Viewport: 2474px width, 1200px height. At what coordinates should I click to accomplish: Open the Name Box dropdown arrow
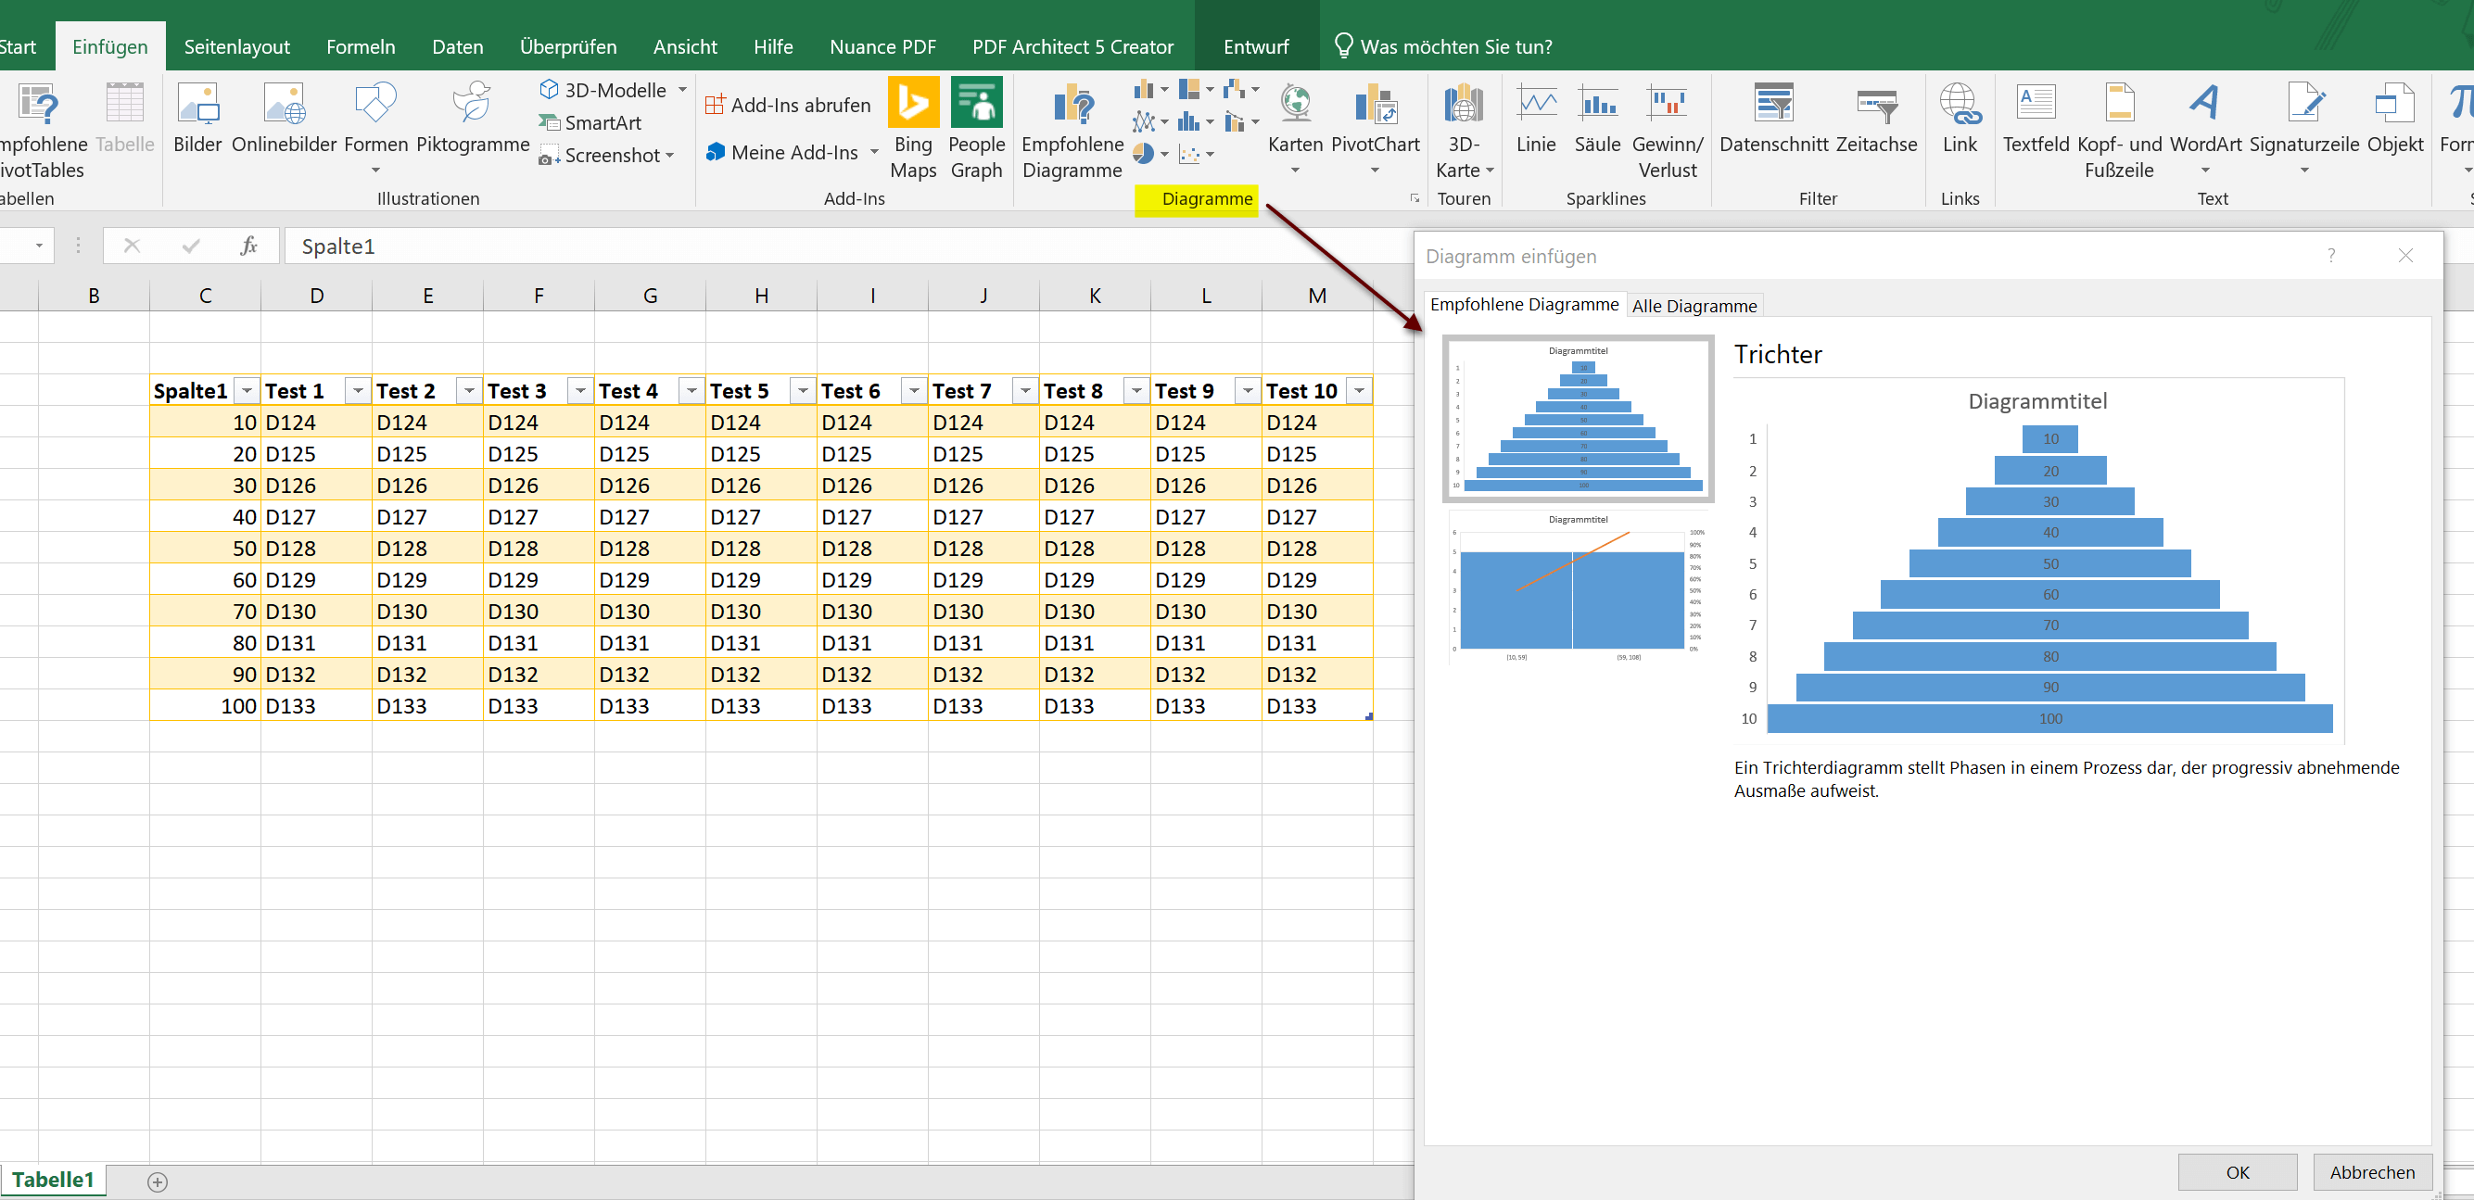coord(39,246)
